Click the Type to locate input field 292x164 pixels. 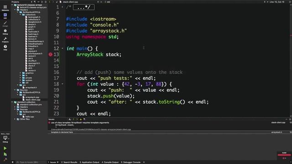point(31,162)
